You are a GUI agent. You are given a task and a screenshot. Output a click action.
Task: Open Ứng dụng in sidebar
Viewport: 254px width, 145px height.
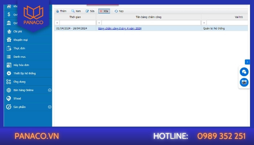pyautogui.click(x=28, y=82)
